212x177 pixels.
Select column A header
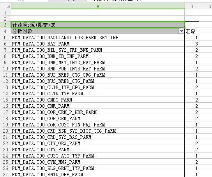(x=98, y=7)
